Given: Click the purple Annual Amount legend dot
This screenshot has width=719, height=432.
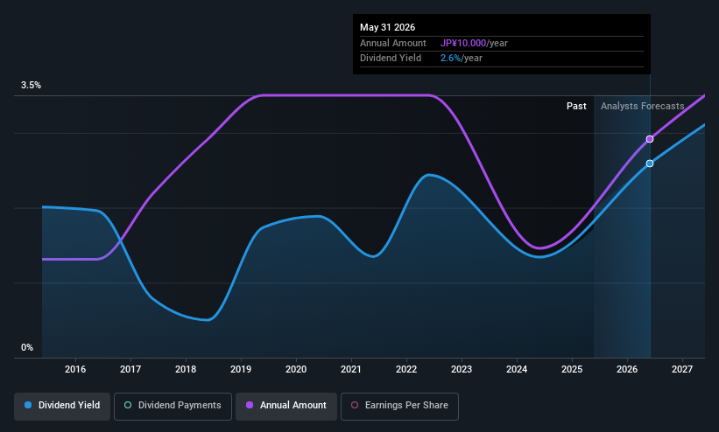Looking at the screenshot, I should [x=250, y=405].
